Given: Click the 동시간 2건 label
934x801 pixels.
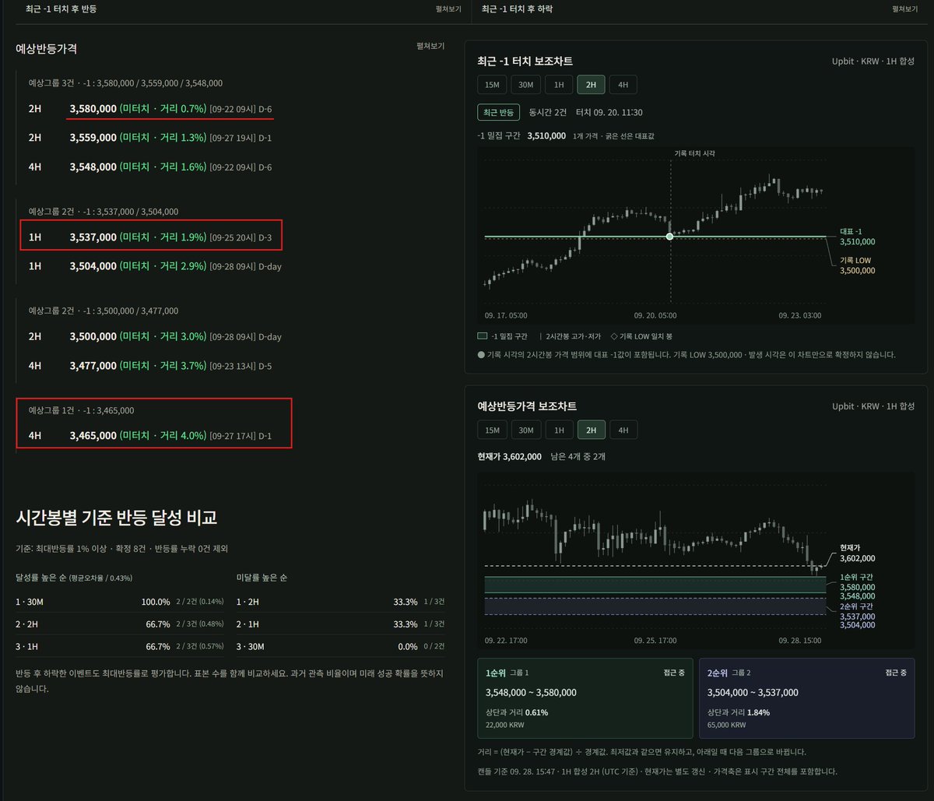Looking at the screenshot, I should pyautogui.click(x=548, y=113).
